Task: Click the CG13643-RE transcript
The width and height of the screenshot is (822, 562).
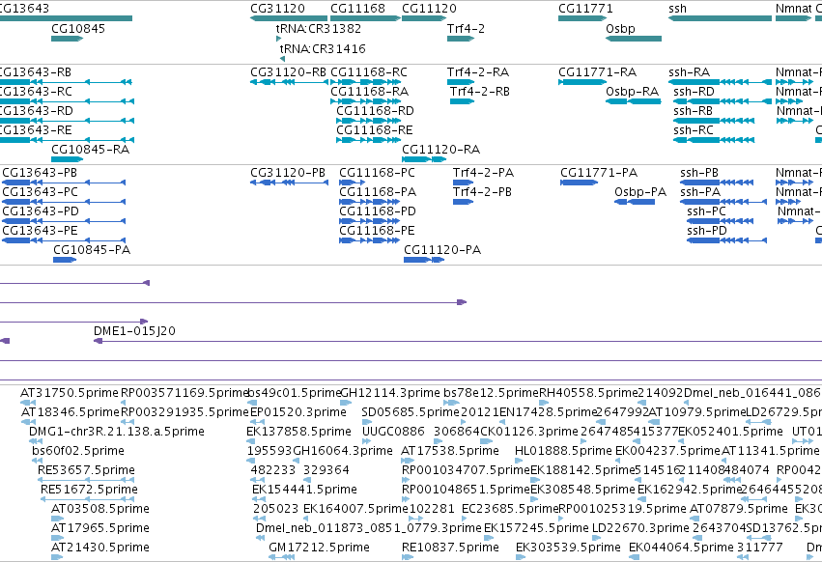Action: click(67, 140)
